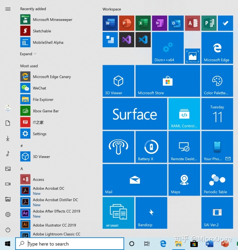Screen dimensions: 238x250
Task: Open the OneNote tile
Action: (x=160, y=23)
